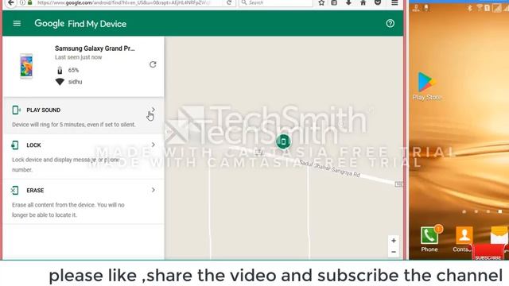Click the Play Sound device icon

point(16,110)
